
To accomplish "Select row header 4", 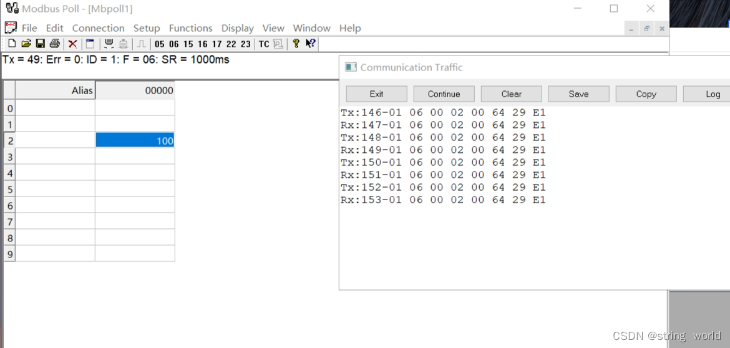I will (x=10, y=173).
